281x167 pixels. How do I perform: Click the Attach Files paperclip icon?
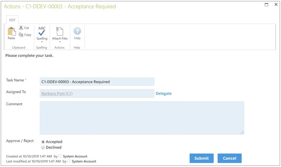tap(60, 31)
